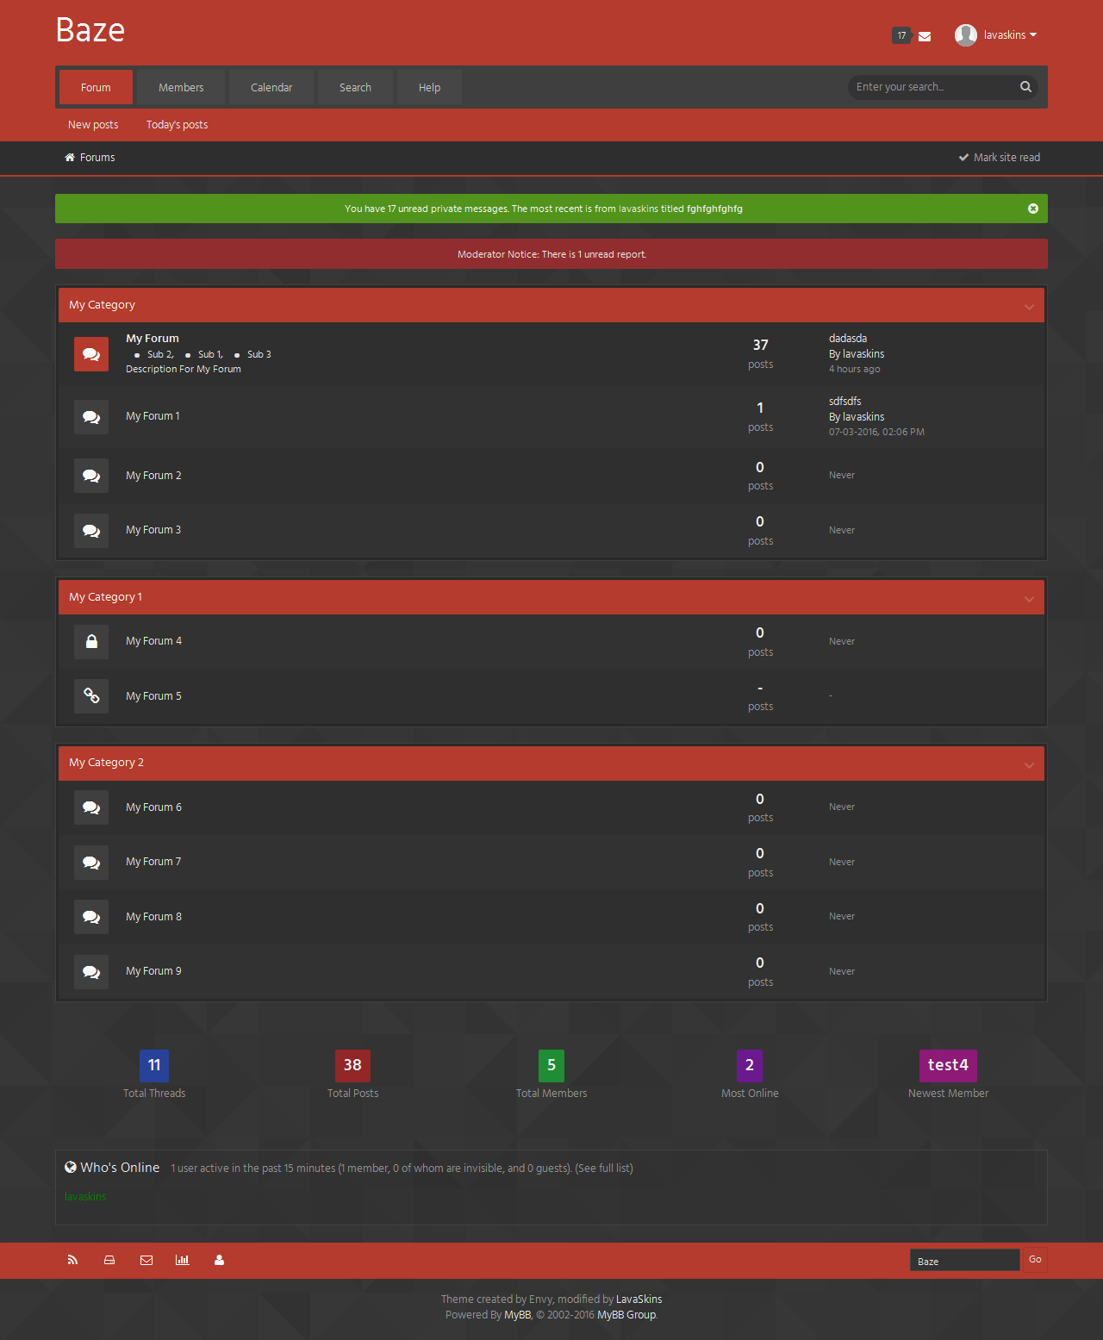Click the footer envelope contact icon
The image size is (1103, 1340).
pos(146,1260)
